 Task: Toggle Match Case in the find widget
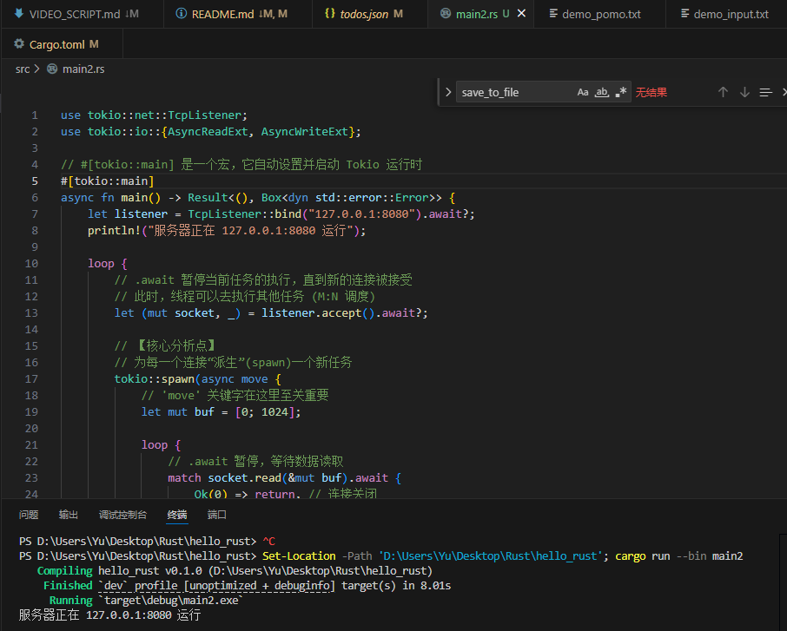(x=583, y=92)
